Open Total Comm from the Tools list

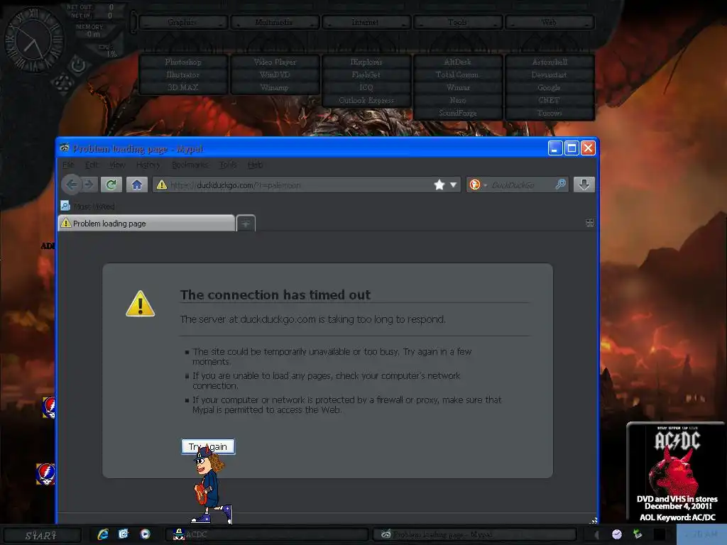[457, 75]
